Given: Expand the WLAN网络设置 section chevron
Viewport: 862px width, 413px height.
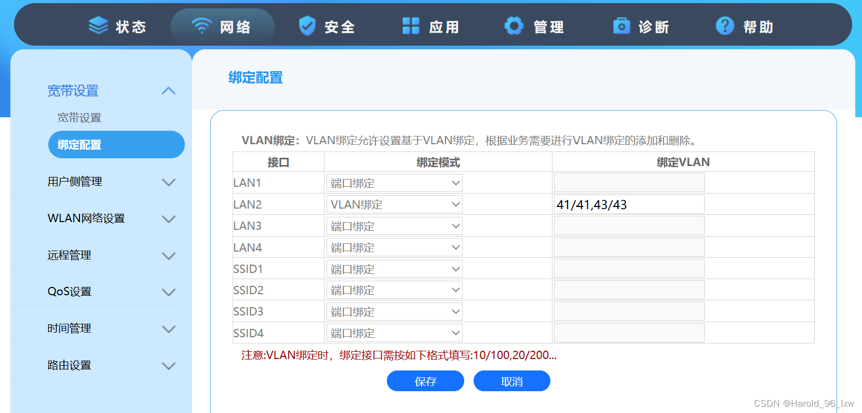Looking at the screenshot, I should (169, 219).
